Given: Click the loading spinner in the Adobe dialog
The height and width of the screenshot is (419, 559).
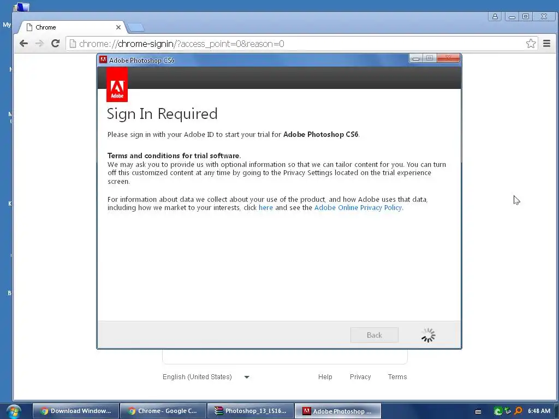Looking at the screenshot, I should [428, 336].
